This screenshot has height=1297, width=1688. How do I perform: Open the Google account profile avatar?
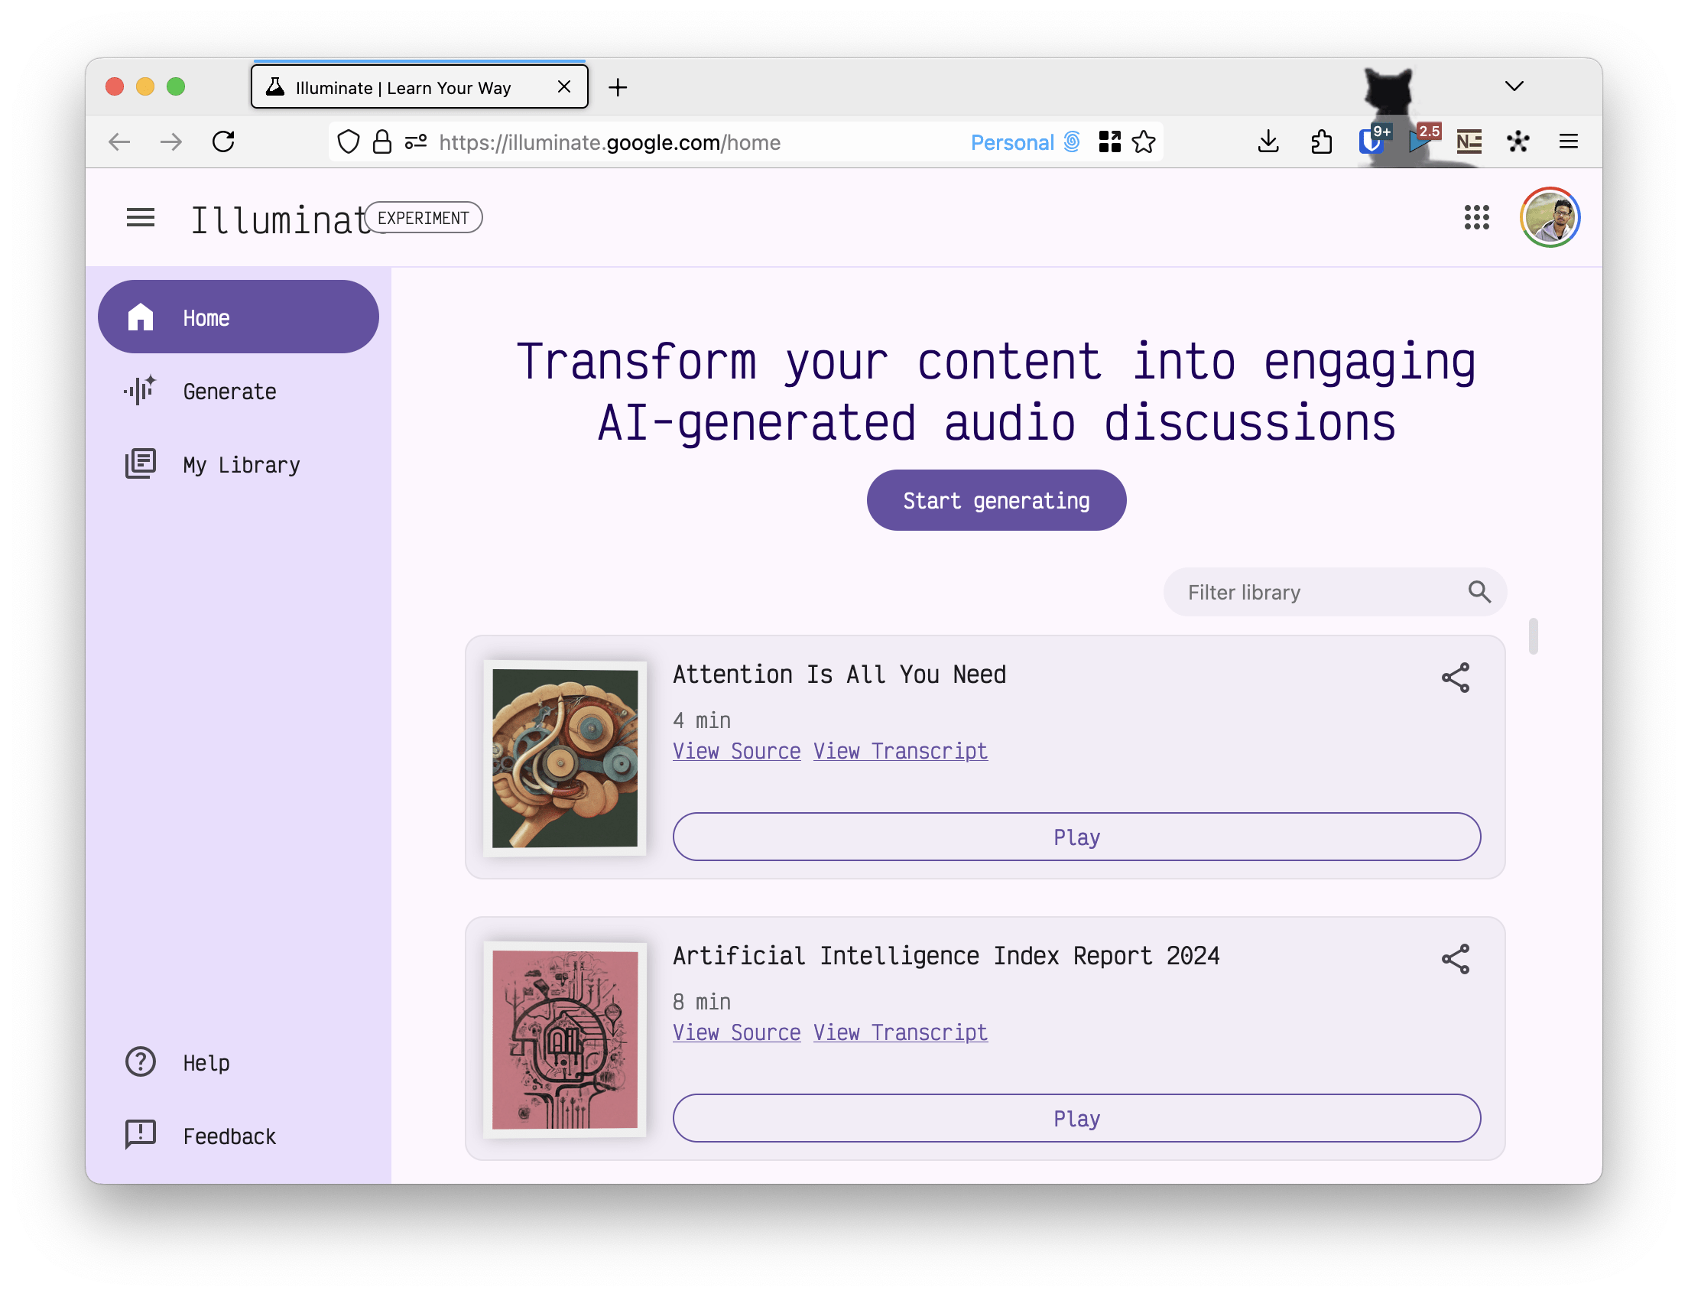[x=1549, y=218]
